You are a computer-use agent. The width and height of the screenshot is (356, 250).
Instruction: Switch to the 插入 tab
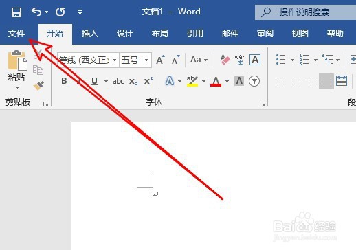coord(90,34)
